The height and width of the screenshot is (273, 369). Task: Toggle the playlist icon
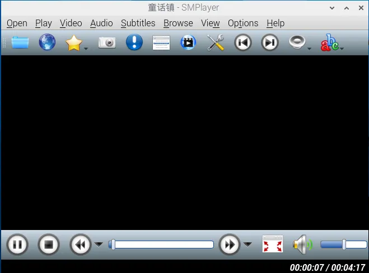pos(161,42)
